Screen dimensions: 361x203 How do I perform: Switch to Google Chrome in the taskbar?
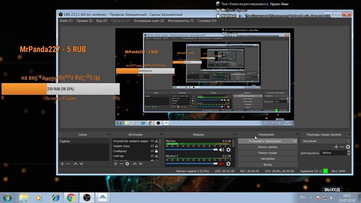pyautogui.click(x=71, y=198)
